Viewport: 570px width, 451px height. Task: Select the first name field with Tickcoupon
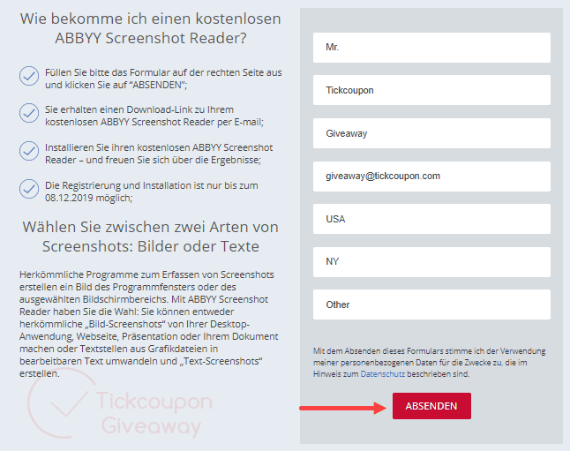pos(431,90)
